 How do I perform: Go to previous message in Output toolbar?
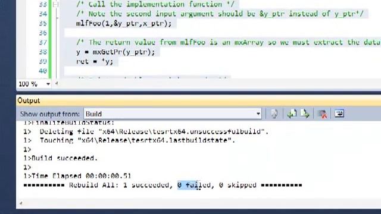click(x=292, y=114)
